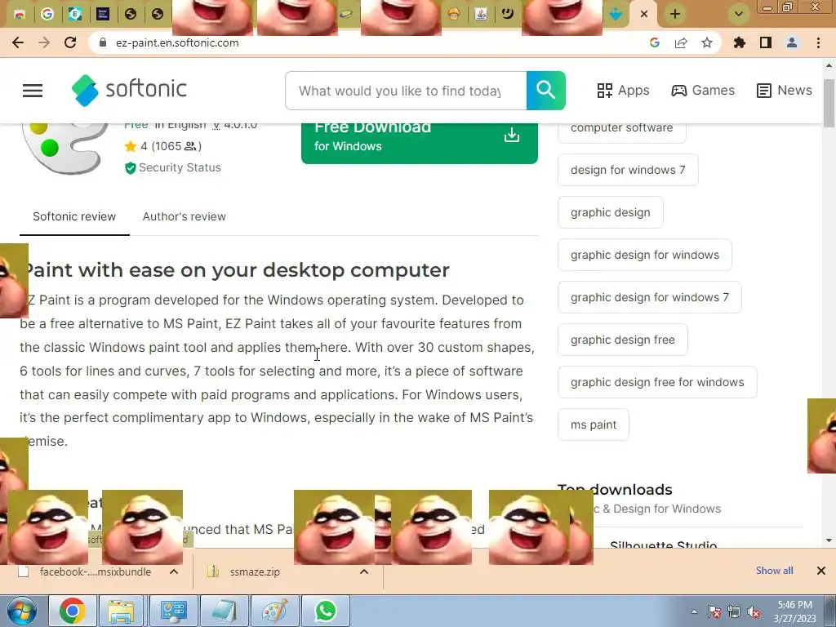The height and width of the screenshot is (627, 836).
Task: Switch to the Java icon tab
Action: pyautogui.click(x=480, y=14)
